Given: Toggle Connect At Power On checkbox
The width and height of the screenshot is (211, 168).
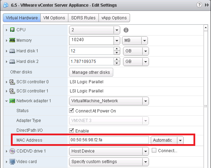Looking at the screenshot, I should (x=71, y=111).
